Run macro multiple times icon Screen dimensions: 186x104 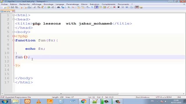127,7
